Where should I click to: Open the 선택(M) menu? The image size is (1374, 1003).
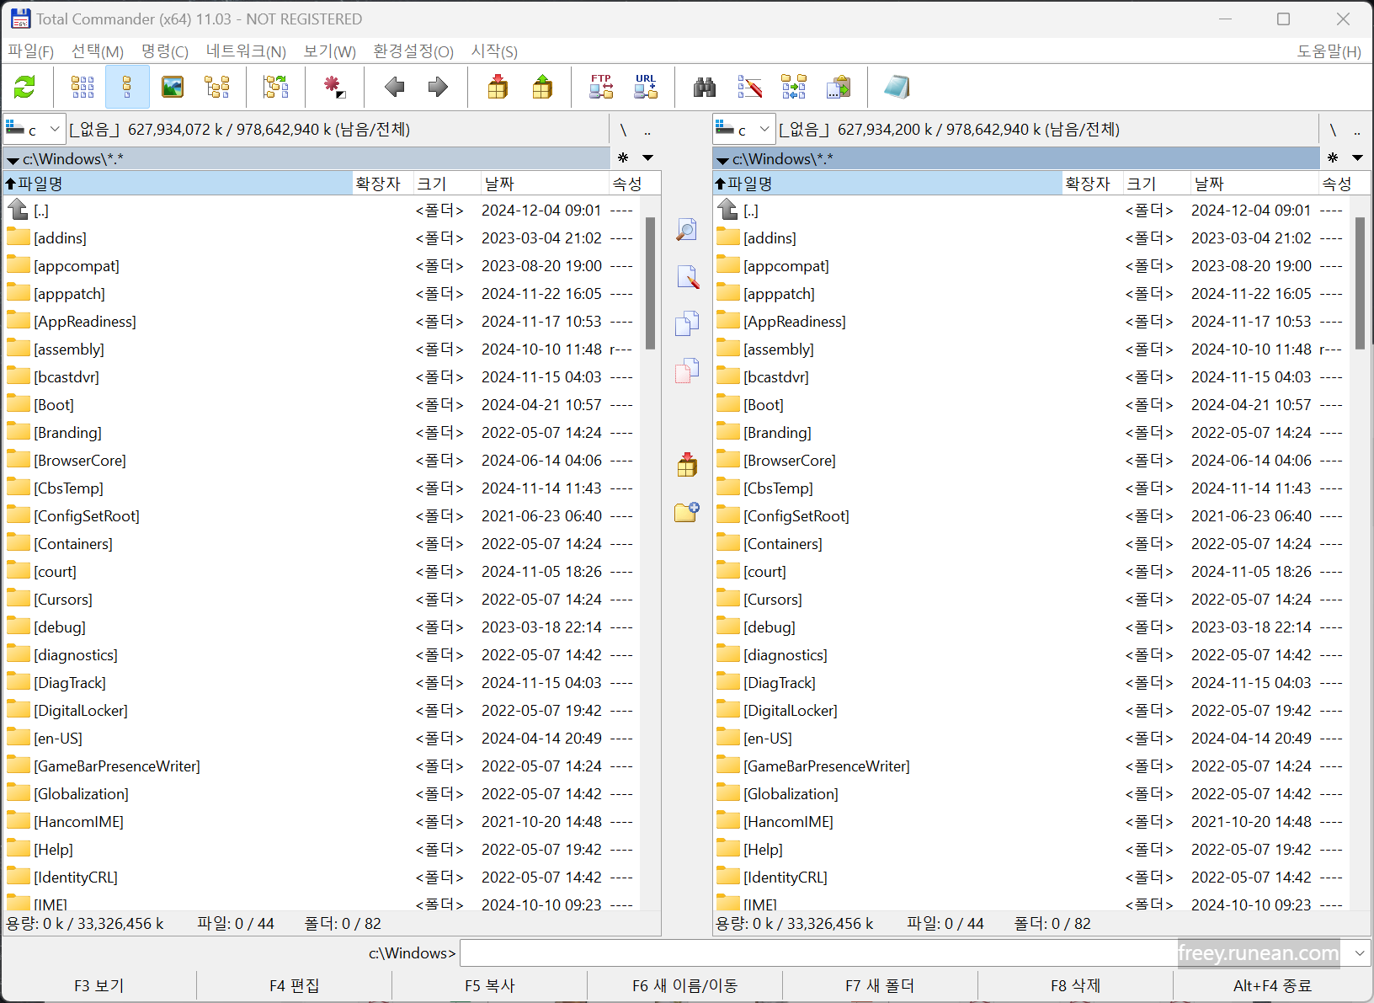(x=98, y=51)
